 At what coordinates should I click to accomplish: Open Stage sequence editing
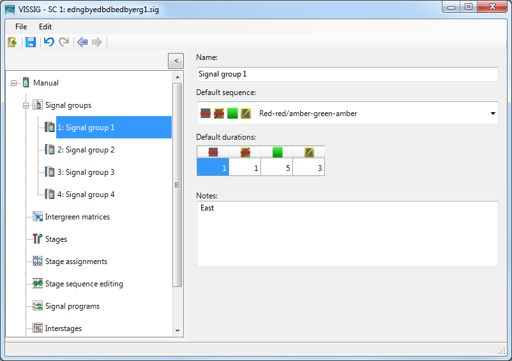pos(84,284)
